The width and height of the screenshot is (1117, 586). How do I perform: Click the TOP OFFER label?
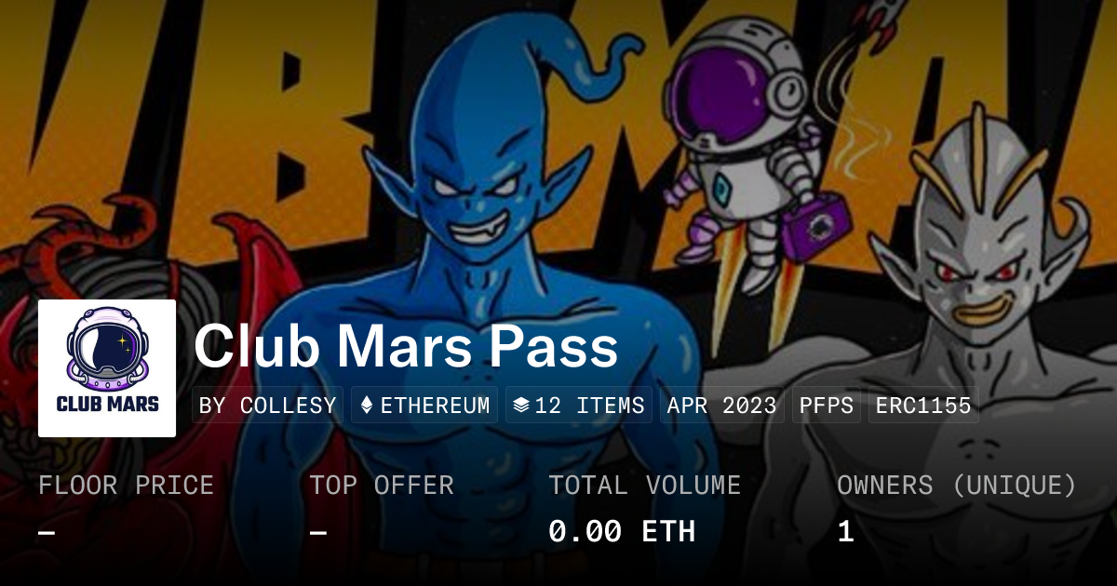[382, 486]
